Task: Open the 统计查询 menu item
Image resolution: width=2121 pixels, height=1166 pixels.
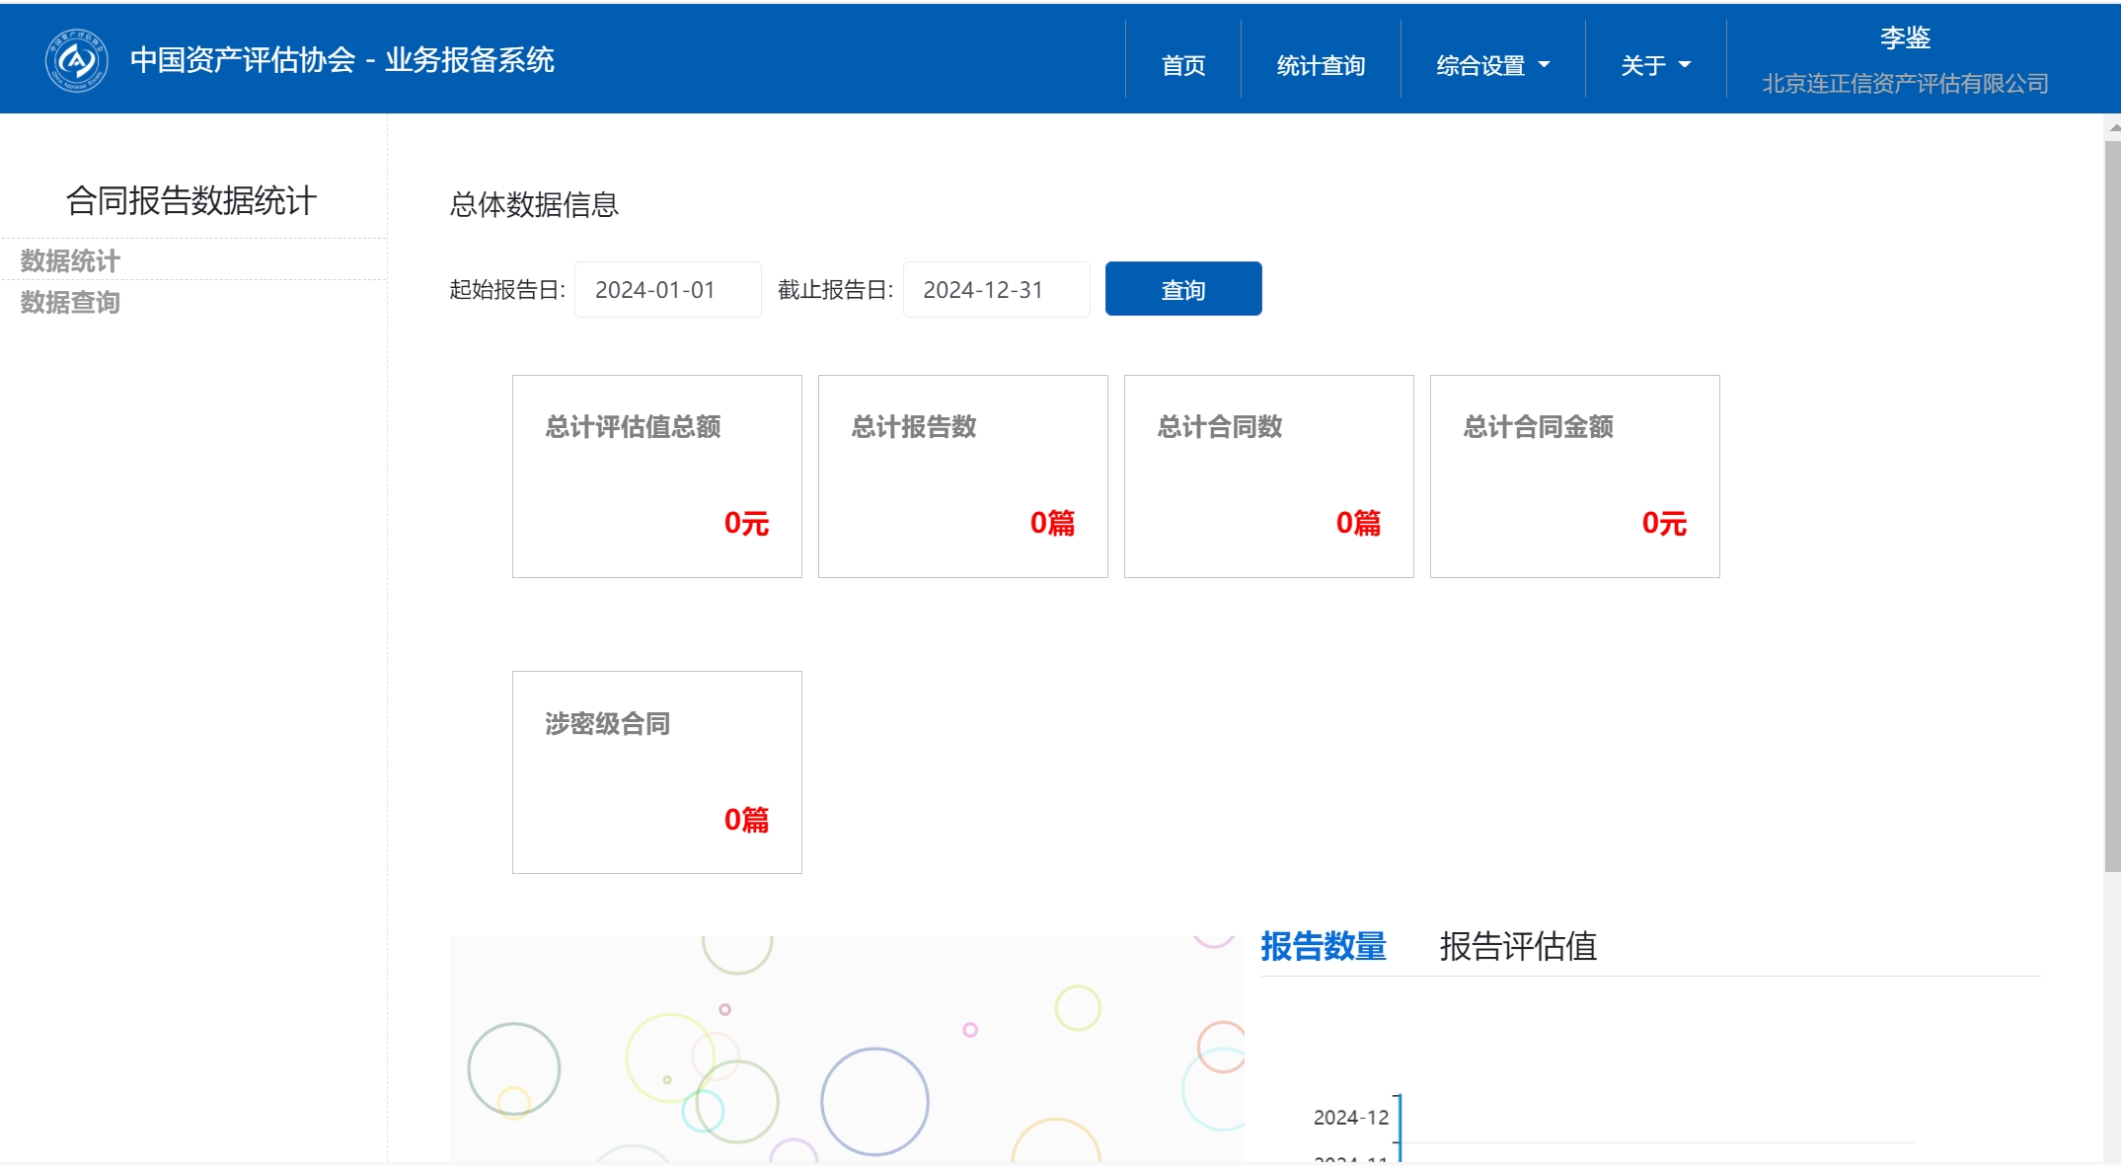Action: [1320, 66]
